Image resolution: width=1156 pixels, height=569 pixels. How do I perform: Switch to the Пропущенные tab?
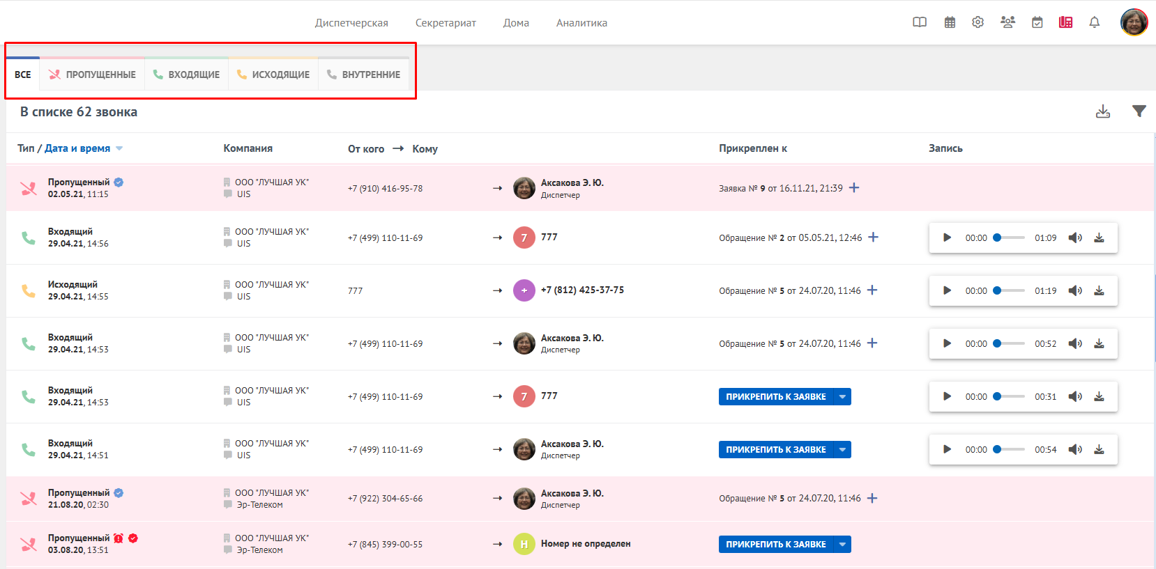(93, 75)
